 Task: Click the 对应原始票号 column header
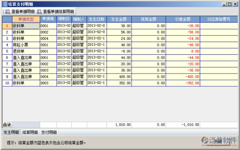[219, 19]
